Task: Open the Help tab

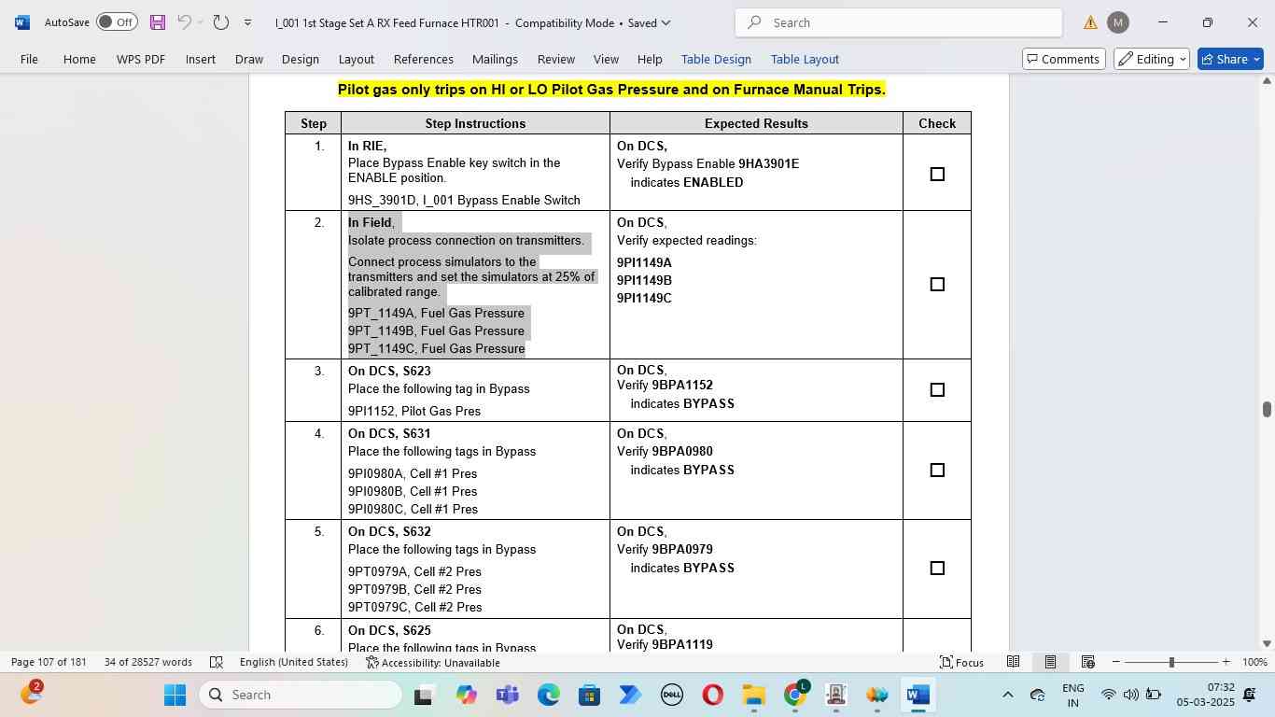Action: click(x=650, y=59)
